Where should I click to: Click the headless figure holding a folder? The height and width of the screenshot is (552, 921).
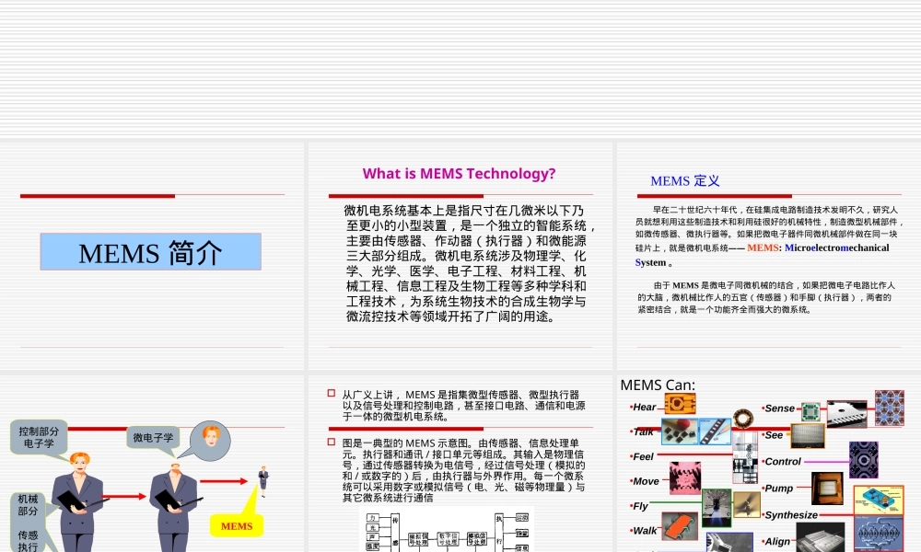click(175, 508)
